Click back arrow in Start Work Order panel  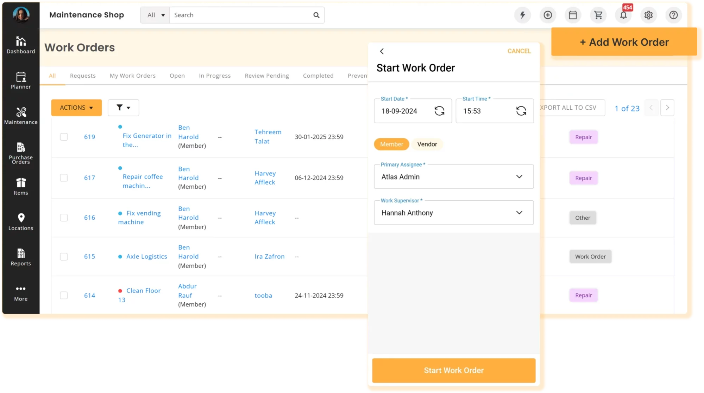(x=382, y=51)
